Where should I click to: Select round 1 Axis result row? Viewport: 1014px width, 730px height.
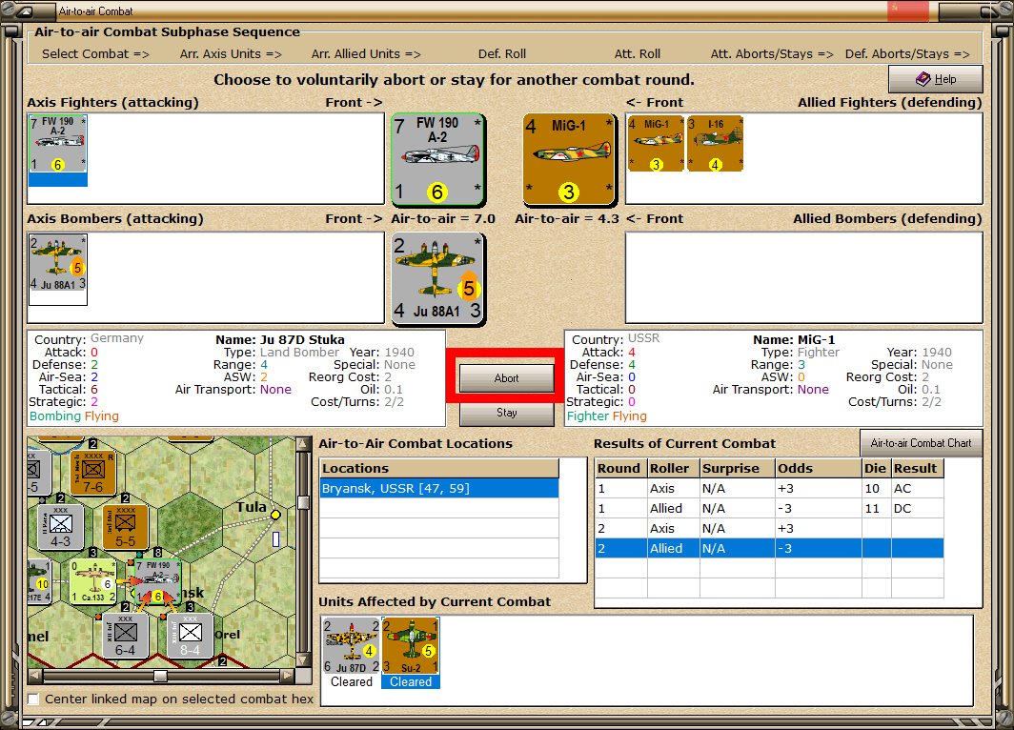coord(769,488)
